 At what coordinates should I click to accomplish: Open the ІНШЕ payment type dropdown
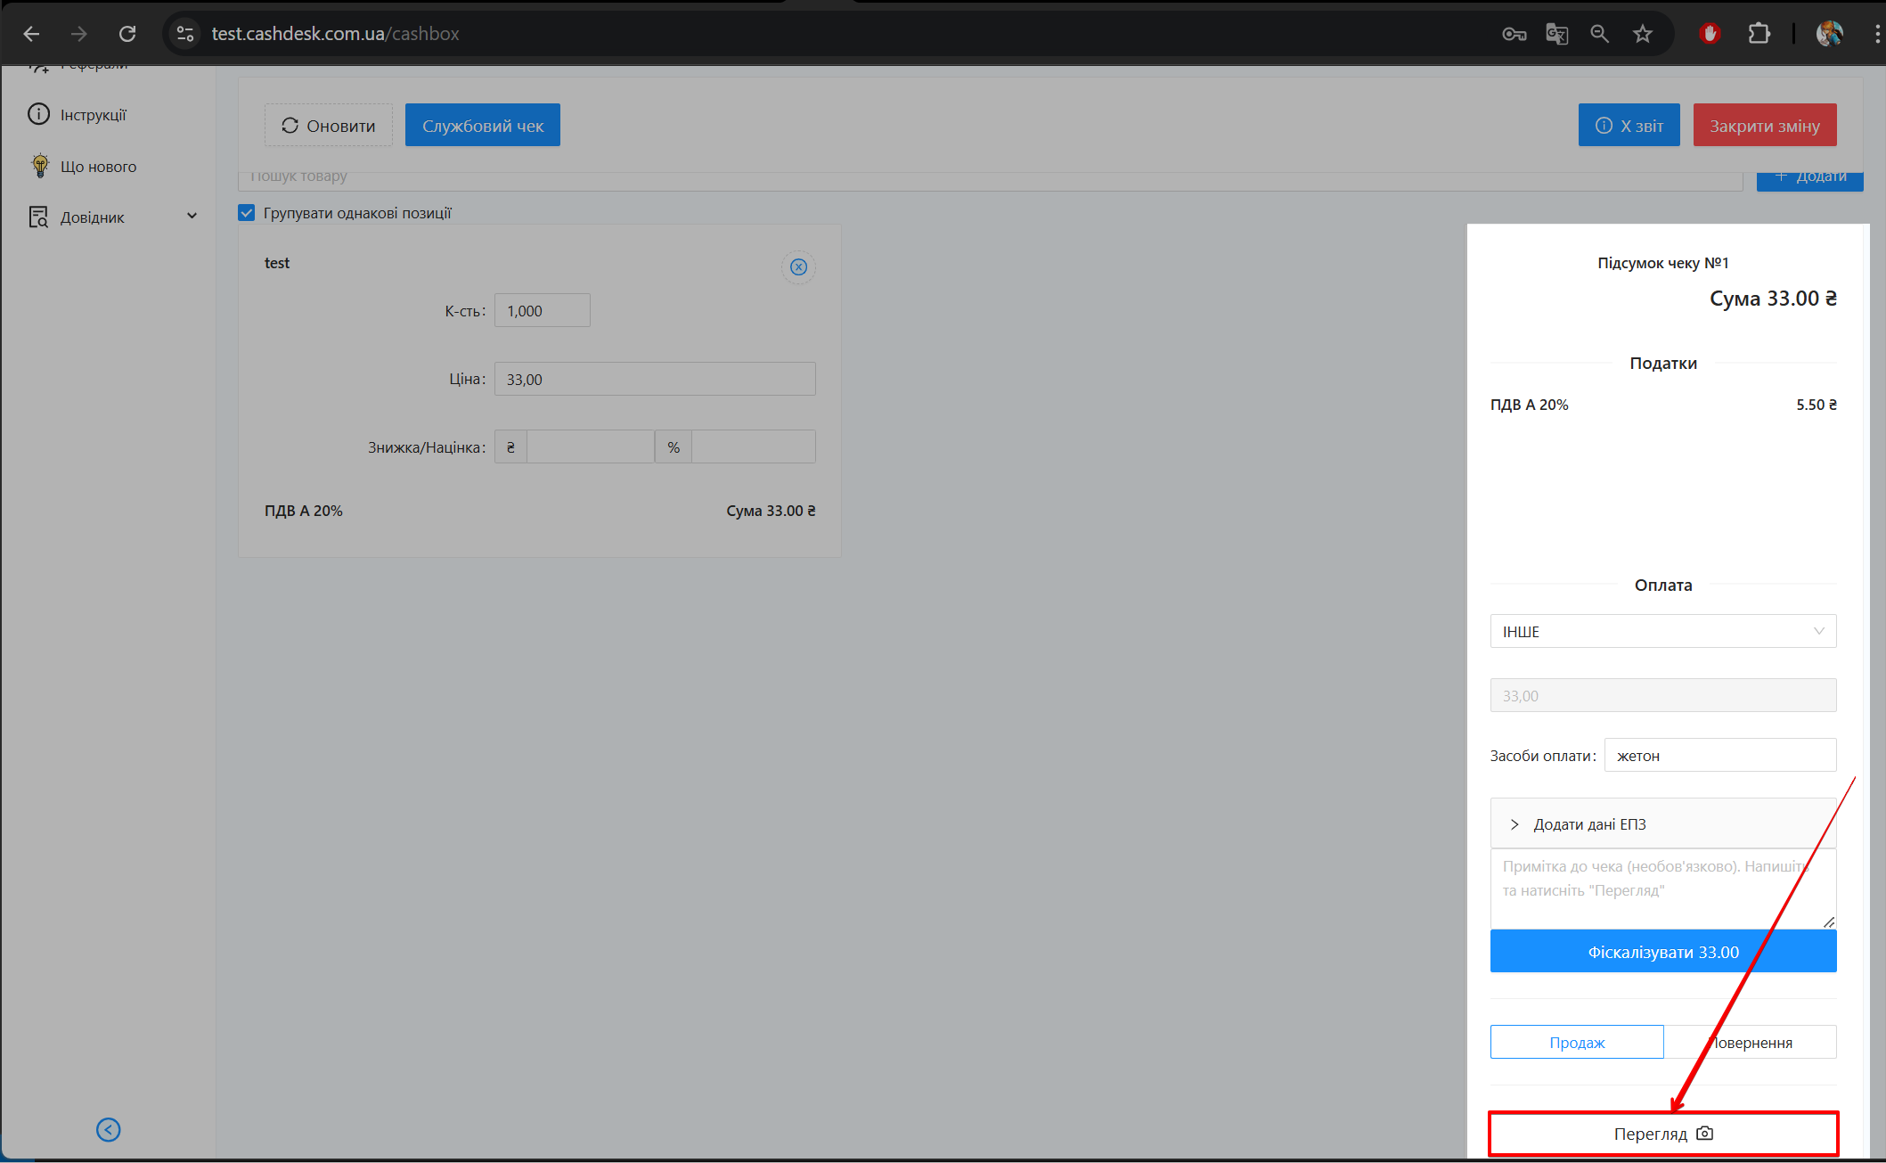point(1662,631)
